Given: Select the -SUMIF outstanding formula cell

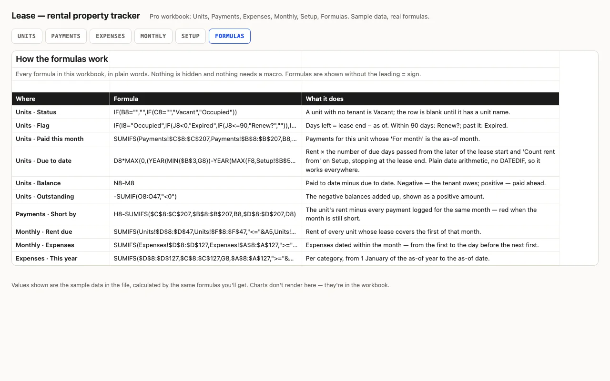Looking at the screenshot, I should [x=206, y=197].
